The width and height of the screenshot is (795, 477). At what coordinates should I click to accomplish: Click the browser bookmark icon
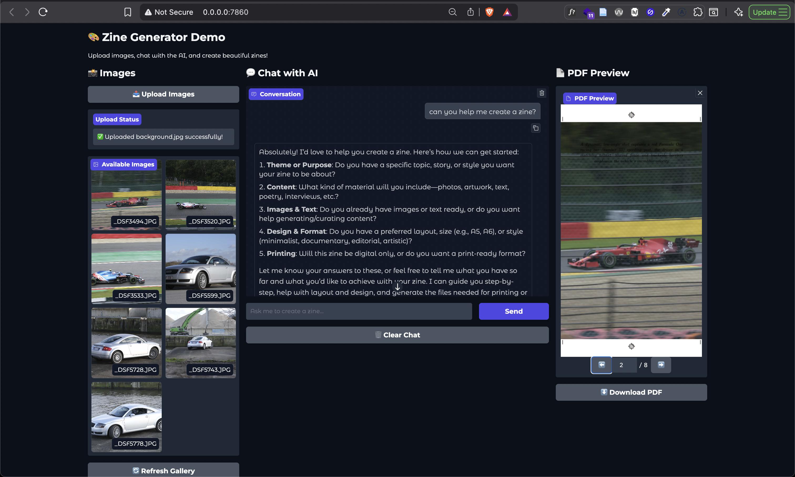(128, 12)
